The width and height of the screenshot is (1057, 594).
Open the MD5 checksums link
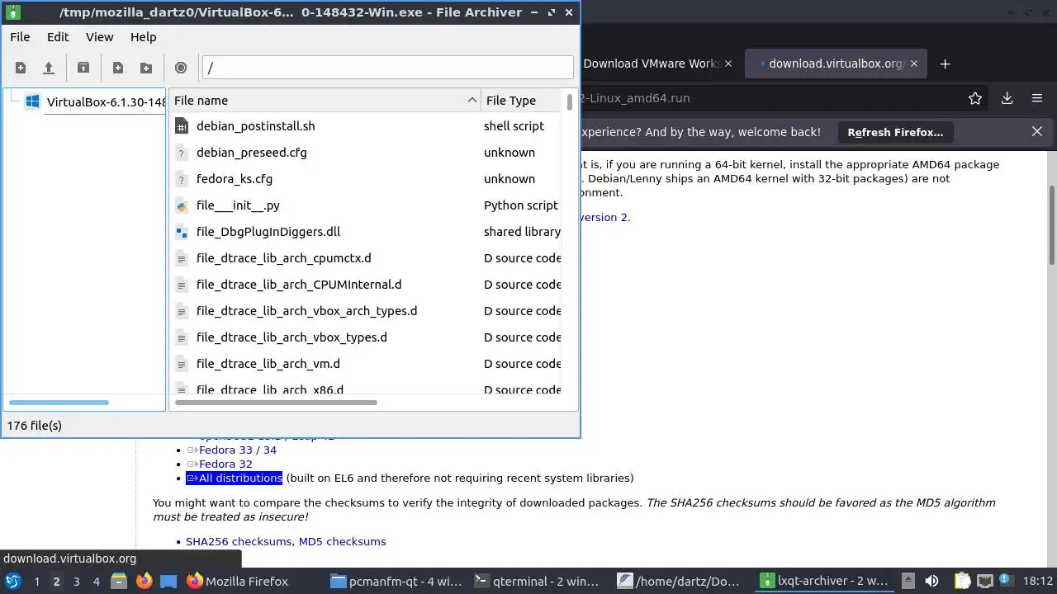(342, 541)
